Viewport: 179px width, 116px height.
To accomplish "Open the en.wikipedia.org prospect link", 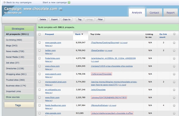I will pyautogui.click(x=53, y=90).
